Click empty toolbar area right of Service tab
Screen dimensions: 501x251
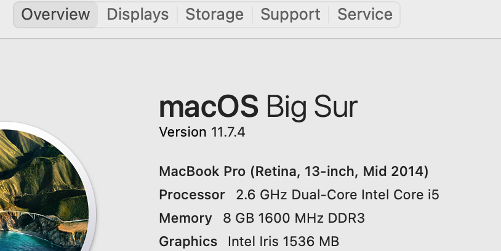coord(449,14)
